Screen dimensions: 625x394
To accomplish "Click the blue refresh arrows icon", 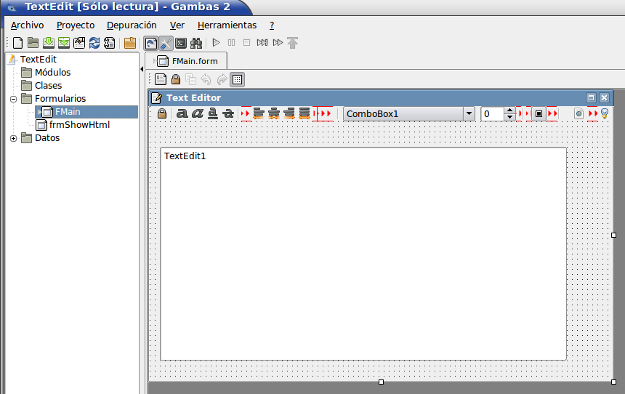I will click(x=94, y=43).
